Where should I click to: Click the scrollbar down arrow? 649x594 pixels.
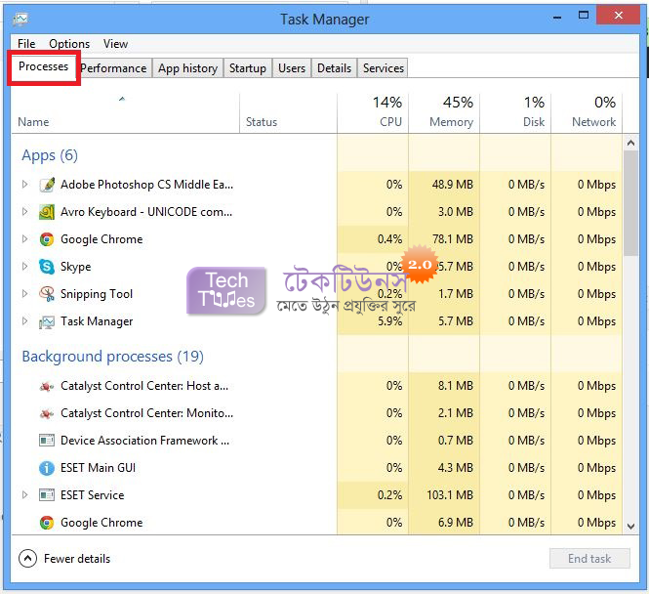pyautogui.click(x=630, y=527)
